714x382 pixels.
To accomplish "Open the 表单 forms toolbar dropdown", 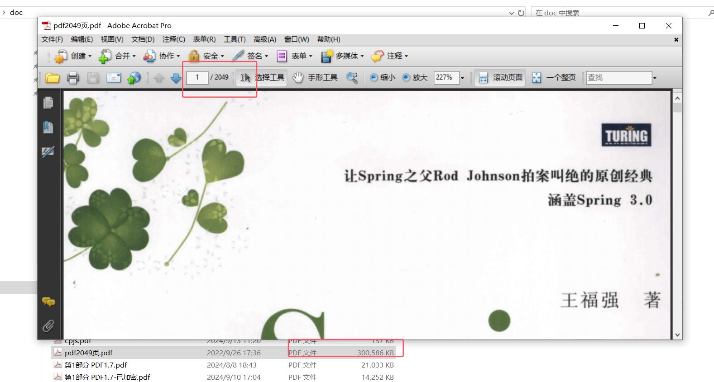I will click(294, 56).
